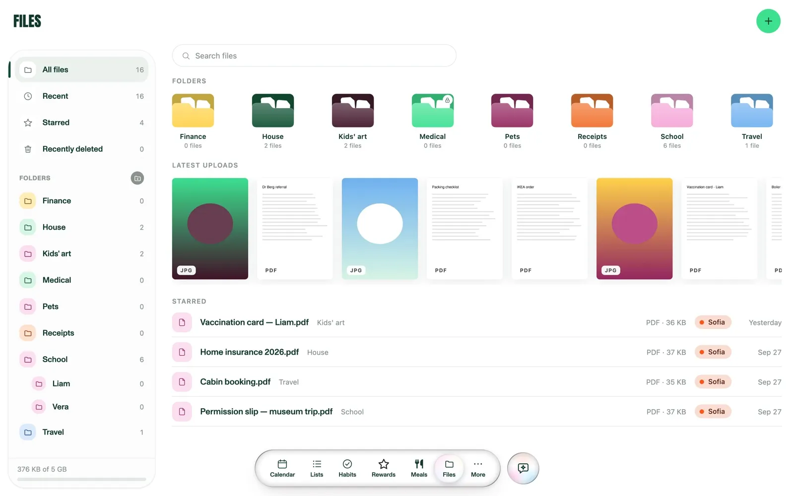Click the Search files input field
The width and height of the screenshot is (794, 496).
[x=314, y=56]
